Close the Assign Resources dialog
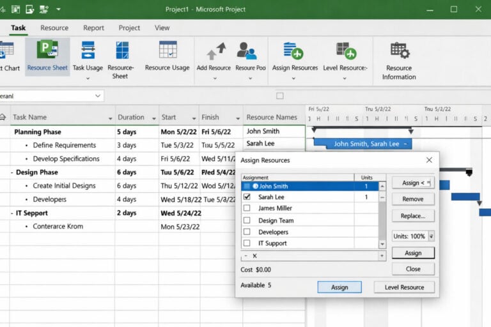The width and height of the screenshot is (491, 327). [x=429, y=160]
